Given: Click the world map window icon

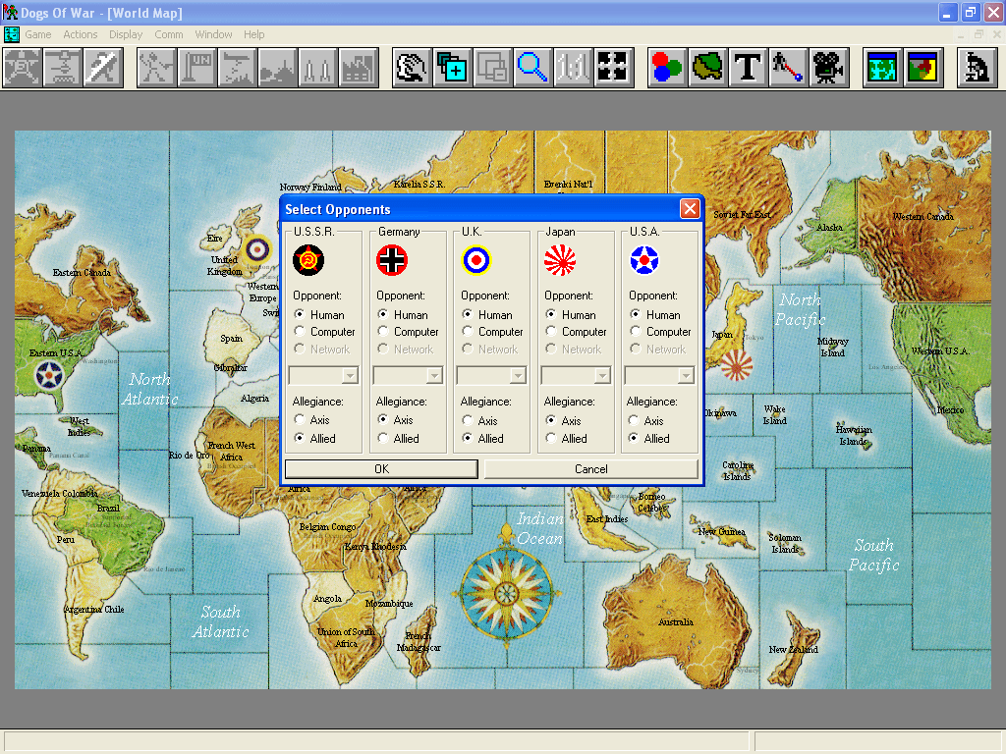Looking at the screenshot, I should point(882,68).
